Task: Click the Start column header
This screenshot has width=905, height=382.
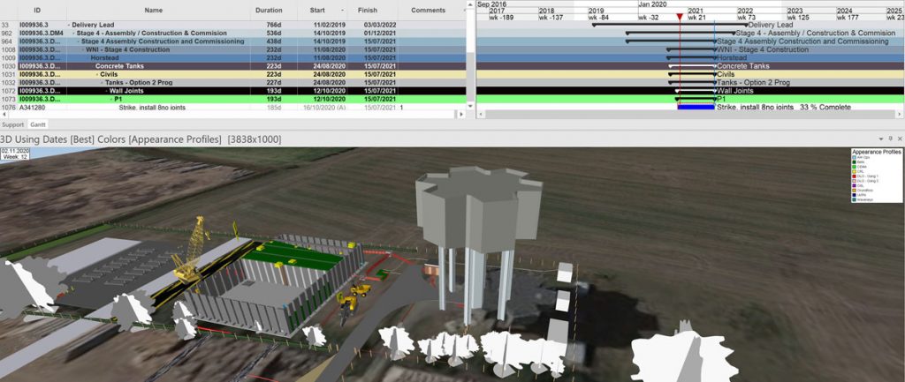Action: (x=317, y=10)
